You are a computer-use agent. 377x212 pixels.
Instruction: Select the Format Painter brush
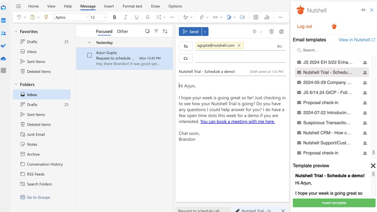(46, 17)
